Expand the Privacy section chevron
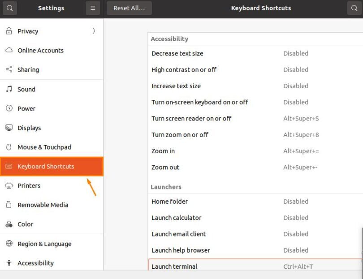363x279 pixels. point(94,31)
